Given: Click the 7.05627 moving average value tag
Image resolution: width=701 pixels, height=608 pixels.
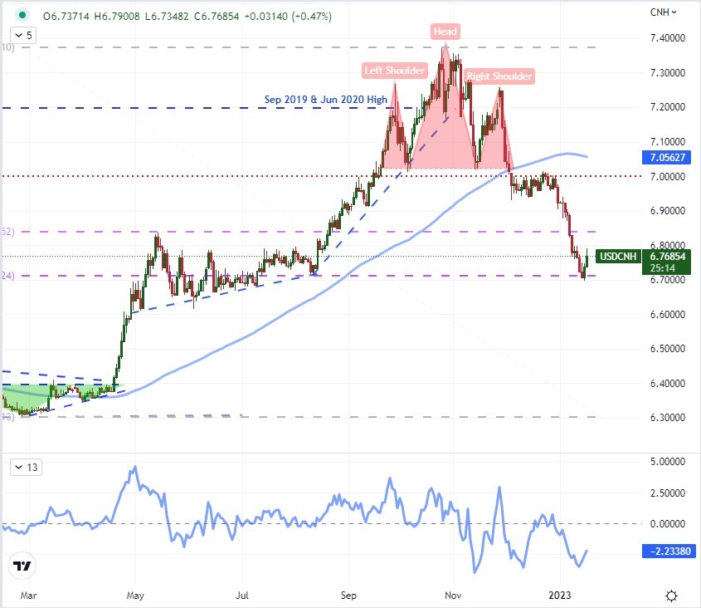Looking at the screenshot, I should [667, 157].
